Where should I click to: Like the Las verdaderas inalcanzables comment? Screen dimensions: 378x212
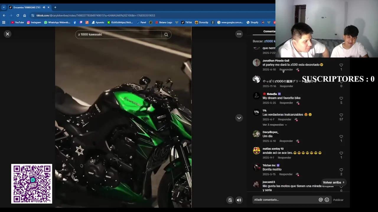[341, 115]
